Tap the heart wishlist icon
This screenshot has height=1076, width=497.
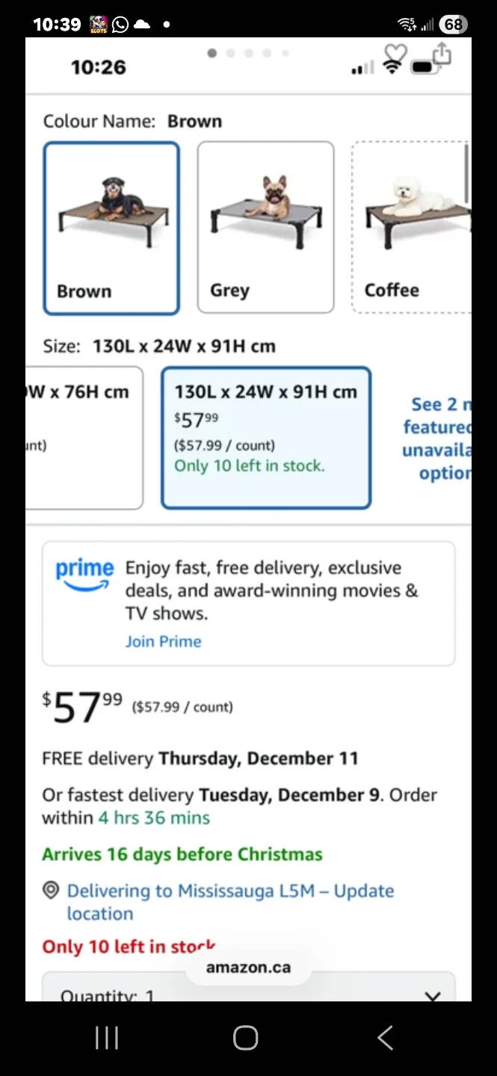(x=395, y=53)
